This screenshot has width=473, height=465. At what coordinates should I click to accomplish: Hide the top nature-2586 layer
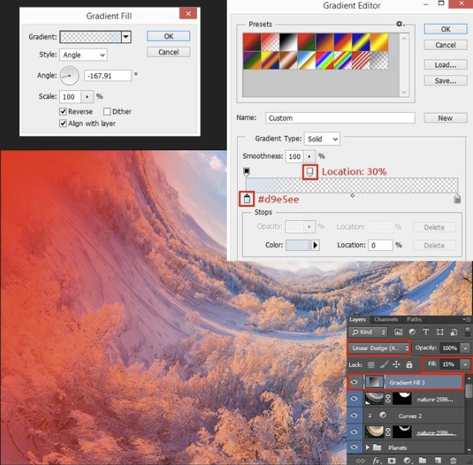point(354,399)
